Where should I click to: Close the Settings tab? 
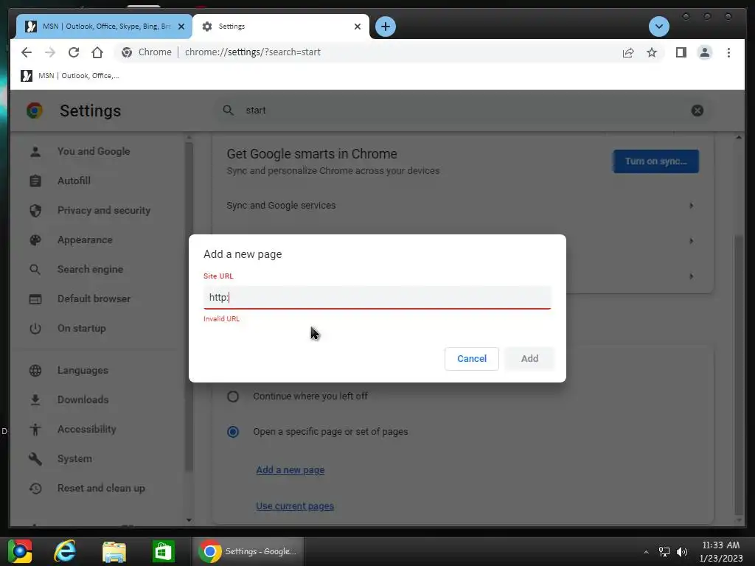click(358, 27)
